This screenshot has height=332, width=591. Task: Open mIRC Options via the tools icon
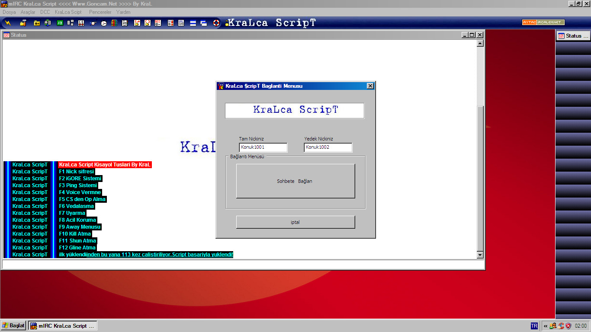coord(22,23)
